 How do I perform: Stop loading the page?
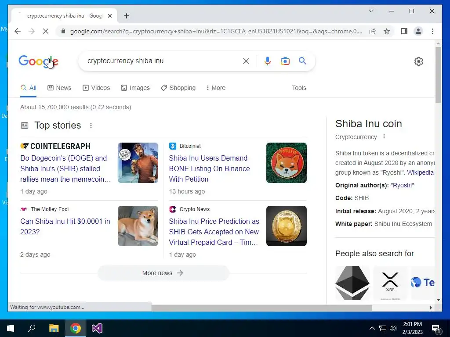point(46,31)
